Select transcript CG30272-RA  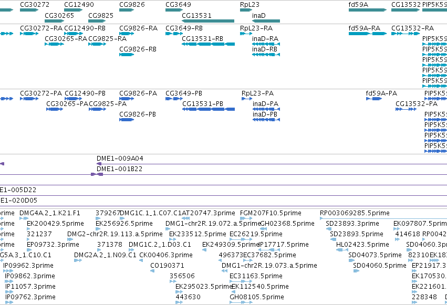pyautogui.click(x=29, y=34)
